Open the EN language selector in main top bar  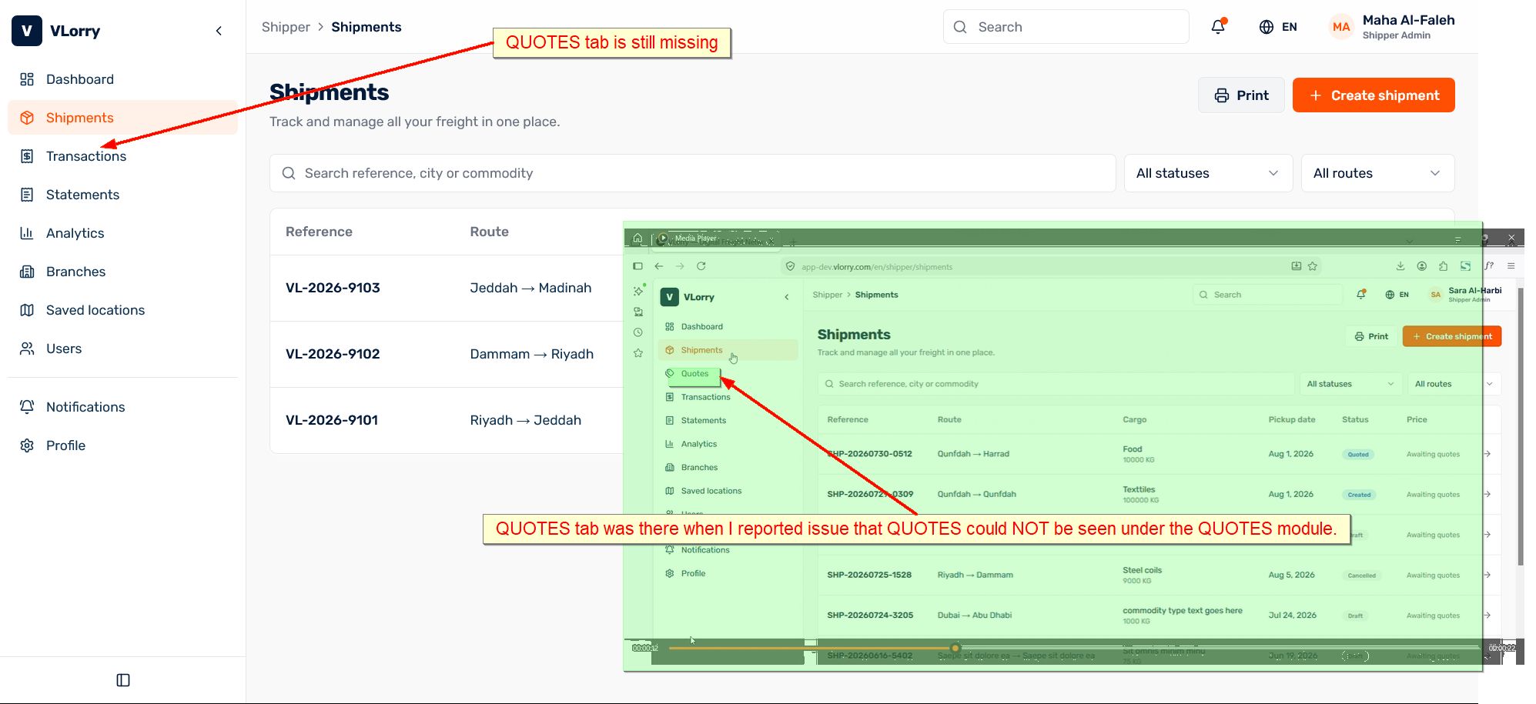[1278, 27]
